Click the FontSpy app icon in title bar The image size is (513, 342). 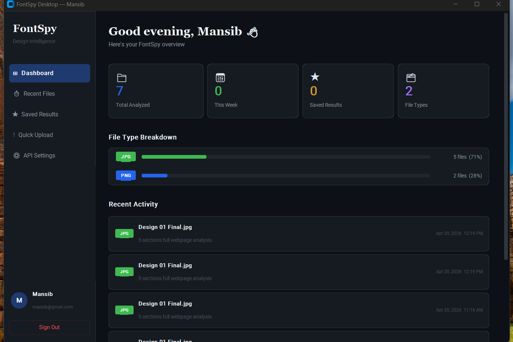pos(10,4)
